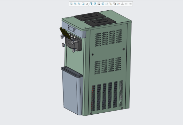Select the gray drip tray base
Viewport: 183px width, 125px height.
72,91
